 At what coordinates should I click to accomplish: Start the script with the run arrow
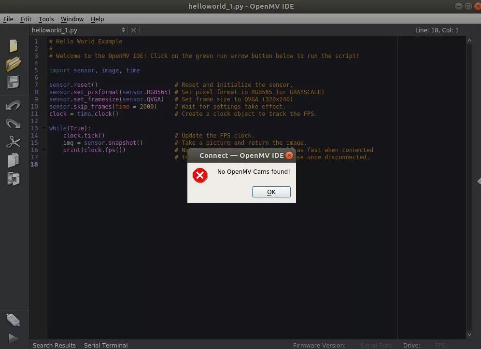14,338
